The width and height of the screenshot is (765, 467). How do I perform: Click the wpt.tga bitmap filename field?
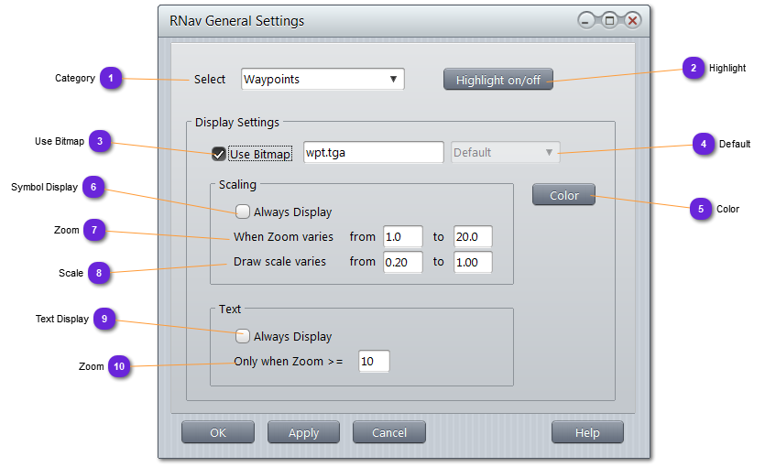[373, 153]
